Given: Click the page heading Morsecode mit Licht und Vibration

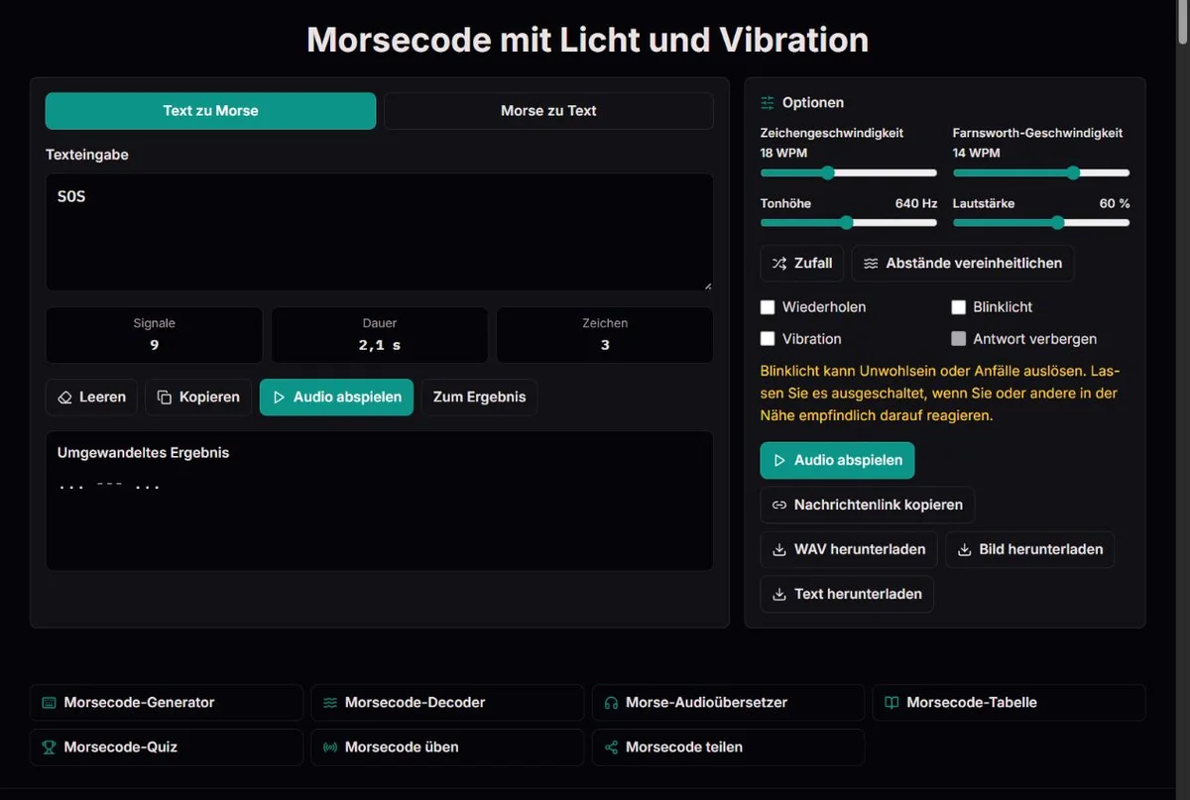Looking at the screenshot, I should point(588,40).
